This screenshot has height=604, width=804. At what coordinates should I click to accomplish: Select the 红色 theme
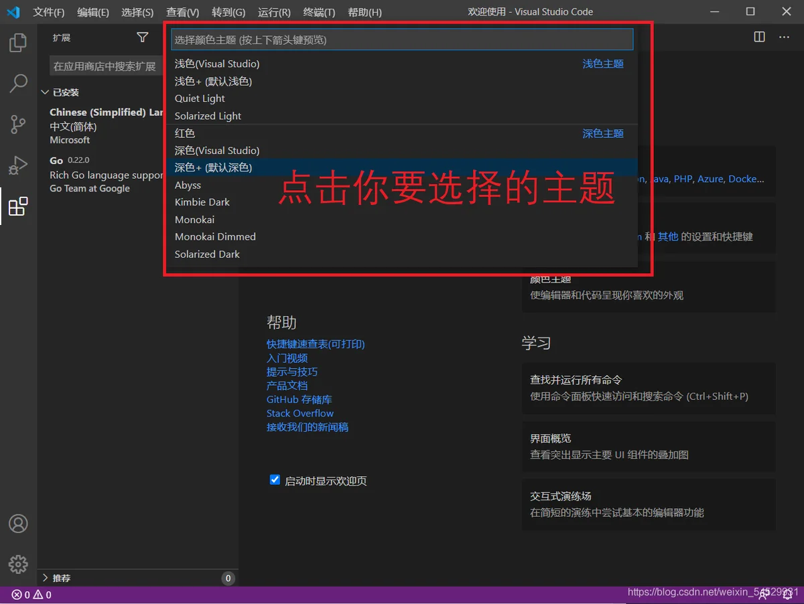click(x=402, y=133)
